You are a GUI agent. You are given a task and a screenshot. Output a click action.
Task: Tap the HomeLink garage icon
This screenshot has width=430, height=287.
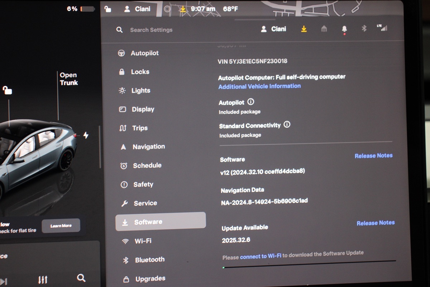pyautogui.click(x=324, y=29)
